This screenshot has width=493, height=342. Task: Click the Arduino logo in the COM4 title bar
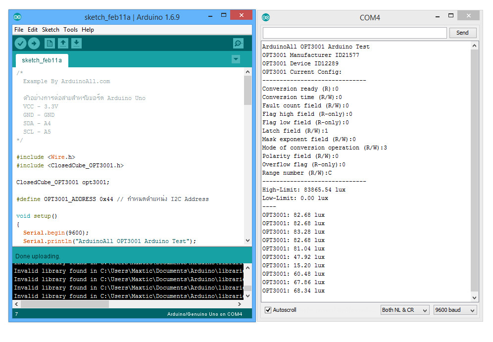[x=266, y=17]
